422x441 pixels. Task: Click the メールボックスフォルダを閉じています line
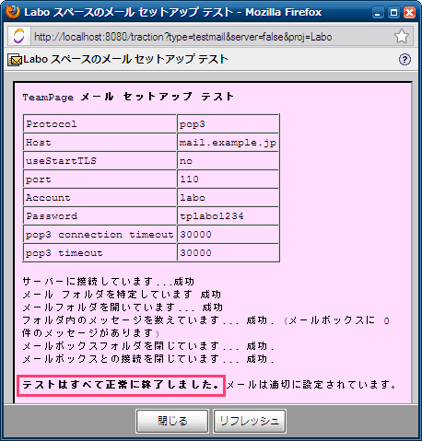(148, 346)
